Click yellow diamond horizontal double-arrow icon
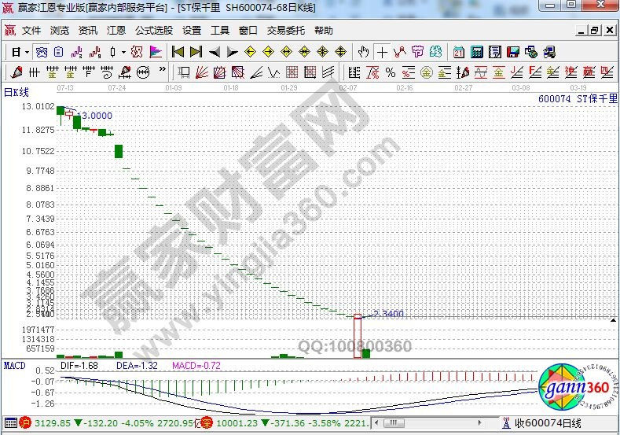 286,52
